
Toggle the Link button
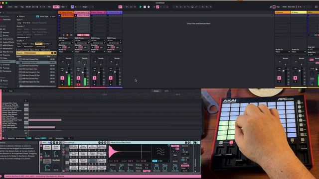[x=10, y=6]
